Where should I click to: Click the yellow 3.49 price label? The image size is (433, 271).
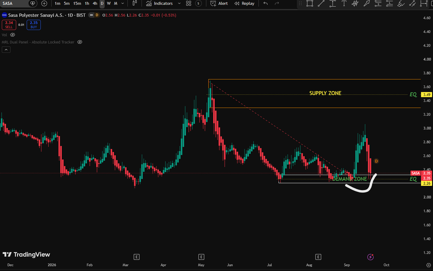coord(426,95)
